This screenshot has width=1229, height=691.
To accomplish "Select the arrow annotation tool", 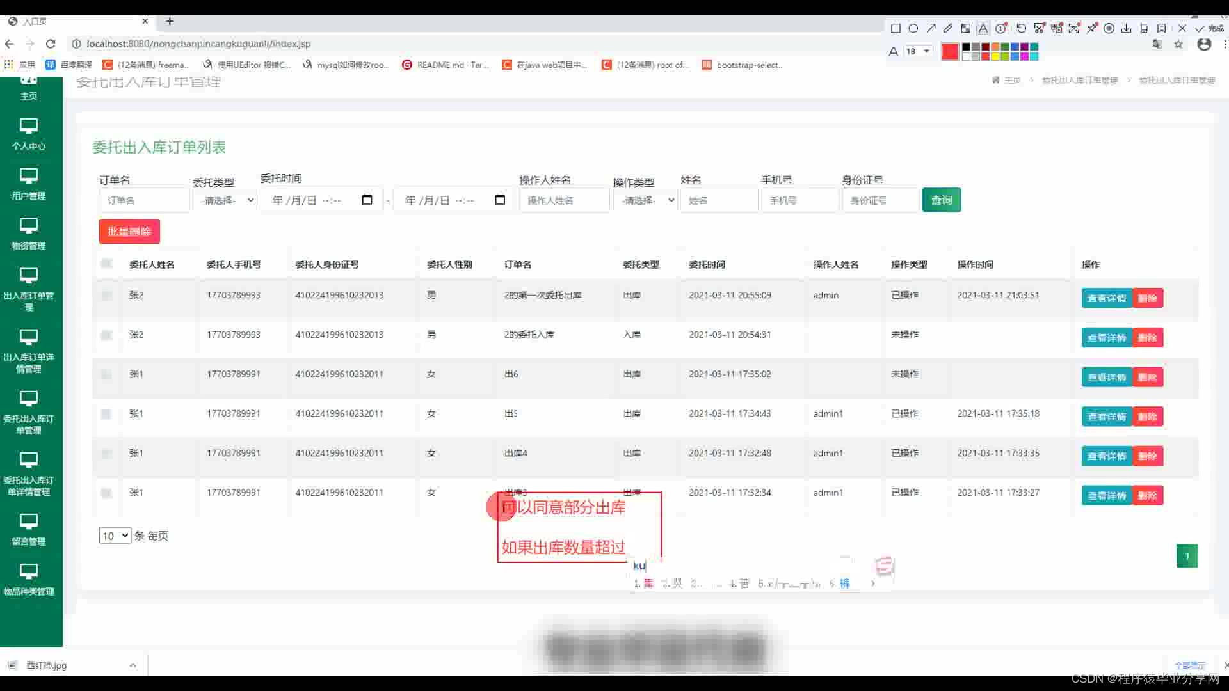I will pos(931,28).
